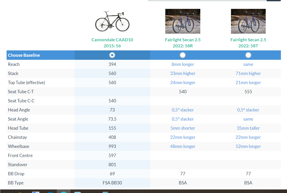Click the '35mm taller' Head Tube value
Screen dimensions: 287x193
[248, 128]
